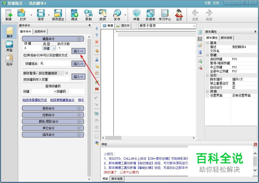Expand the 鼠标命令 section
The image size is (259, 183).
point(79,108)
